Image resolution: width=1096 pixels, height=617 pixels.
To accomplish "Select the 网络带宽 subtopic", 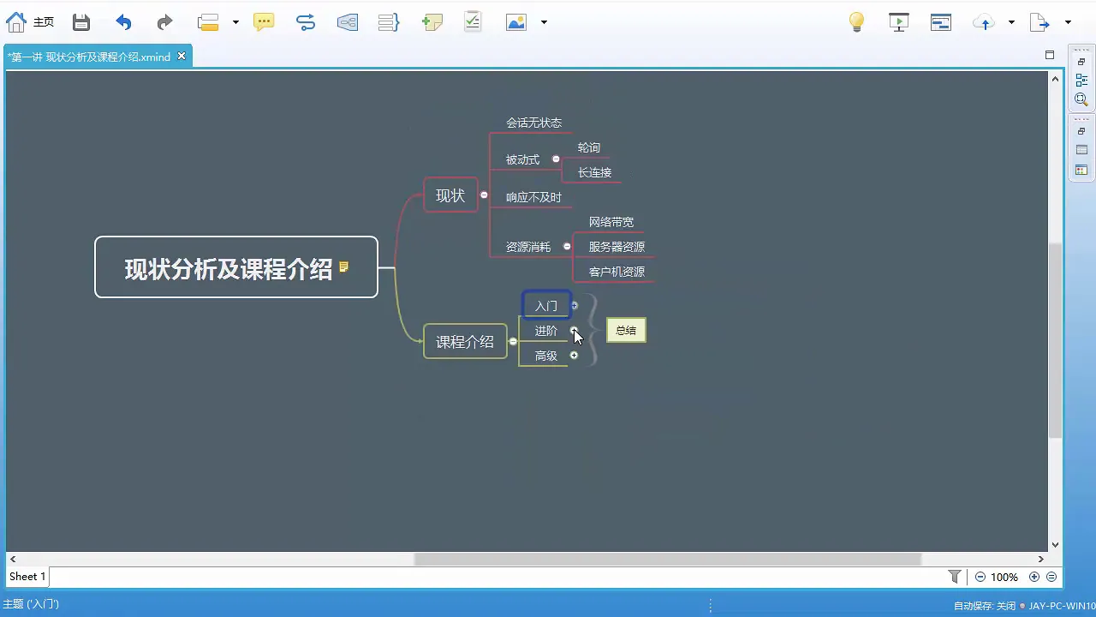I will tap(611, 222).
